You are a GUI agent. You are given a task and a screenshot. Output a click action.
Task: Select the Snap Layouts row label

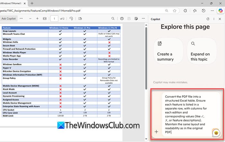tap(9, 31)
